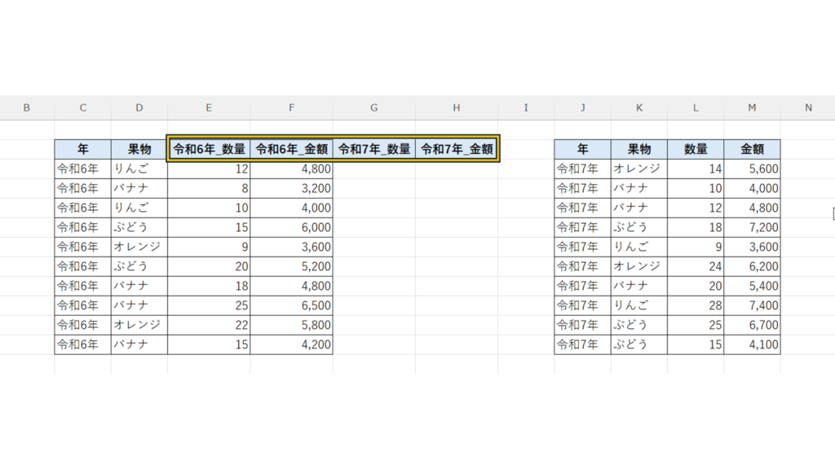Click the cell containing 6,500

[x=291, y=305]
